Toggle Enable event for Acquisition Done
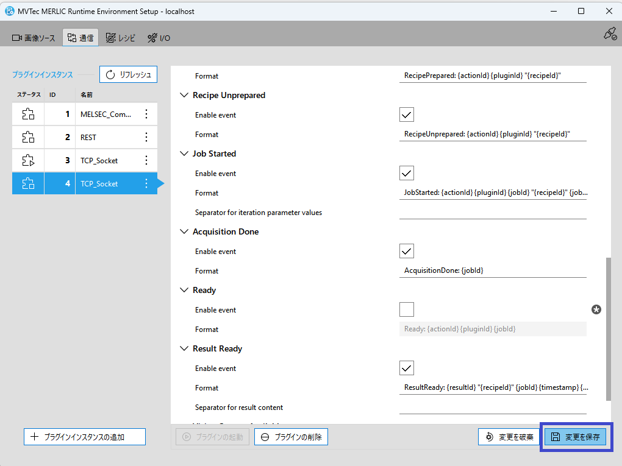This screenshot has height=466, width=622. 407,251
